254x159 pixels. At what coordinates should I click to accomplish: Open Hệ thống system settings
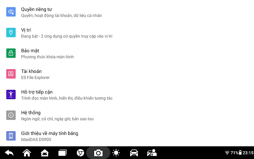click(127, 115)
